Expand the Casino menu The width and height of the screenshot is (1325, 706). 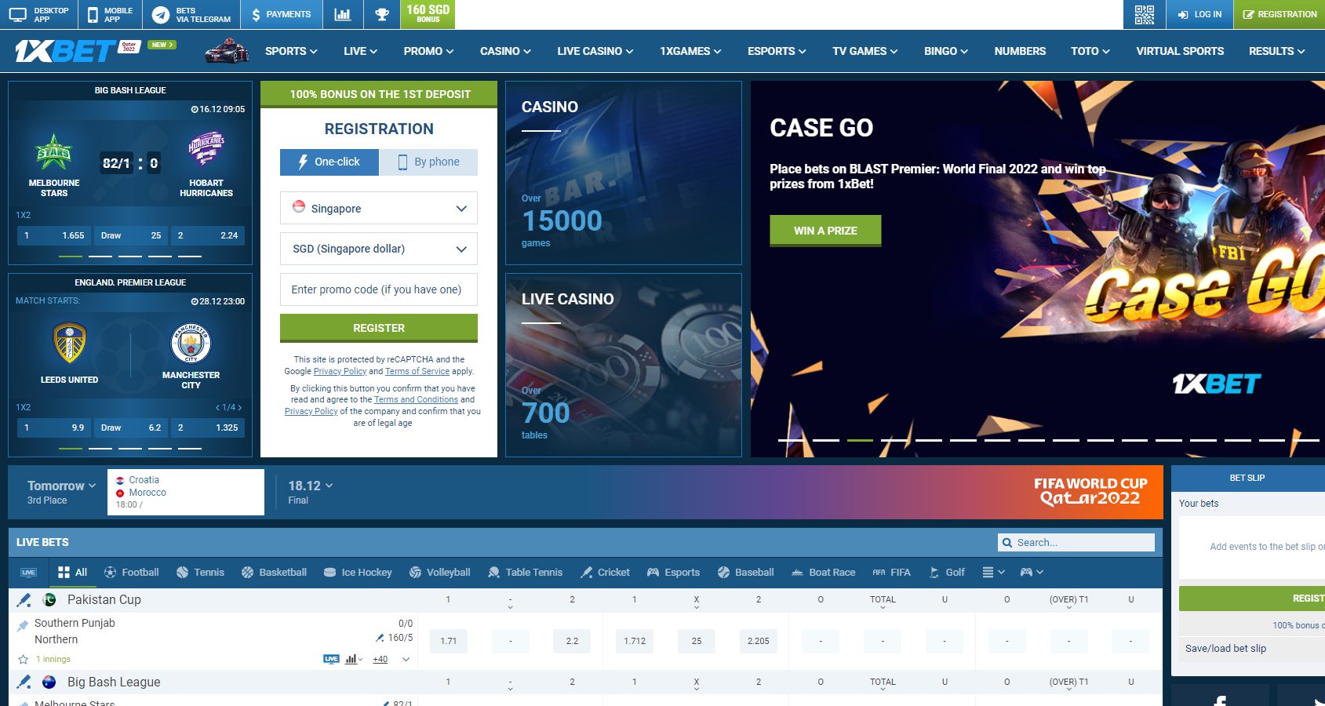click(x=505, y=51)
